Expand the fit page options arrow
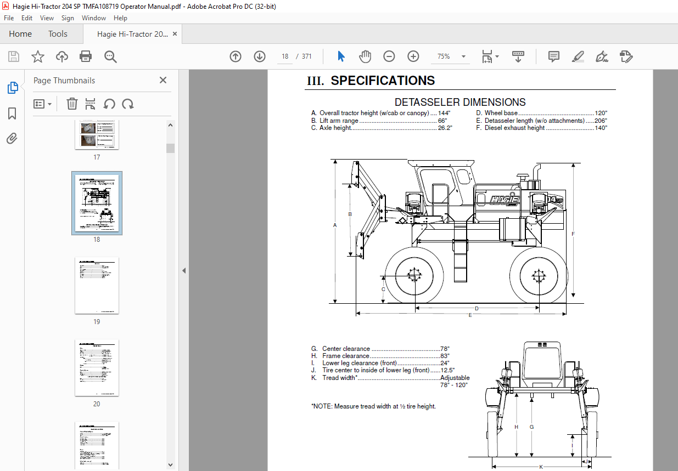The height and width of the screenshot is (471, 678). (x=497, y=56)
